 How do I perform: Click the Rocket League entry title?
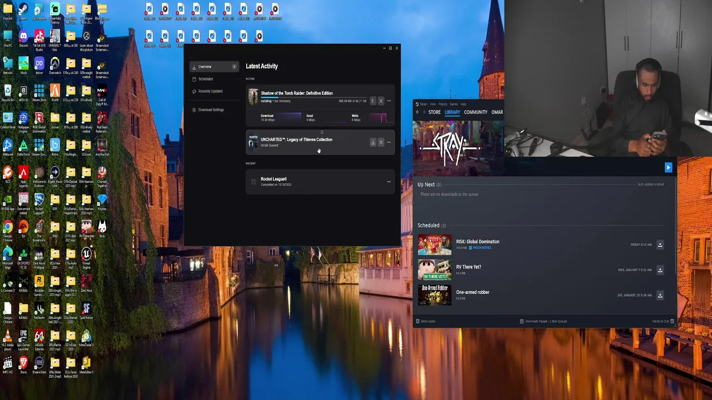[x=274, y=179]
